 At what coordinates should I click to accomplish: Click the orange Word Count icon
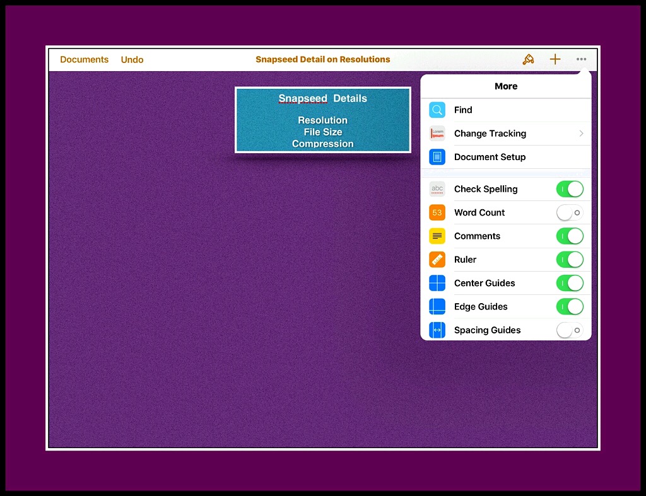click(x=437, y=212)
